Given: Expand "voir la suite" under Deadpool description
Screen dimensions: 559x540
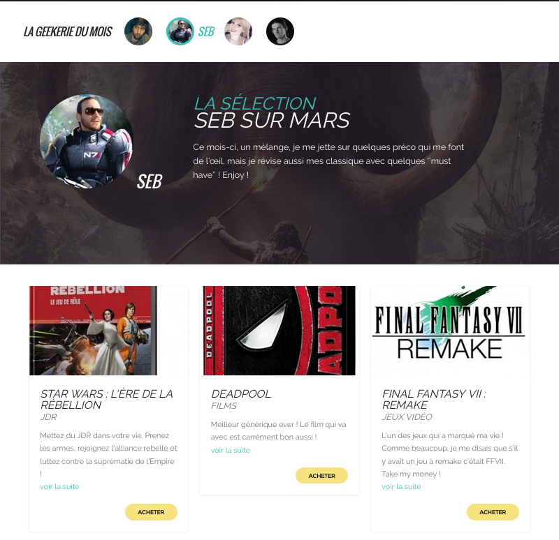Looking at the screenshot, I should [x=231, y=450].
